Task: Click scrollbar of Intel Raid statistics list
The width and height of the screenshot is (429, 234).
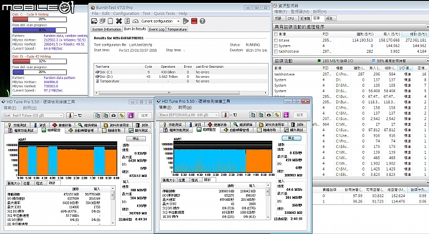Action: click(113, 205)
